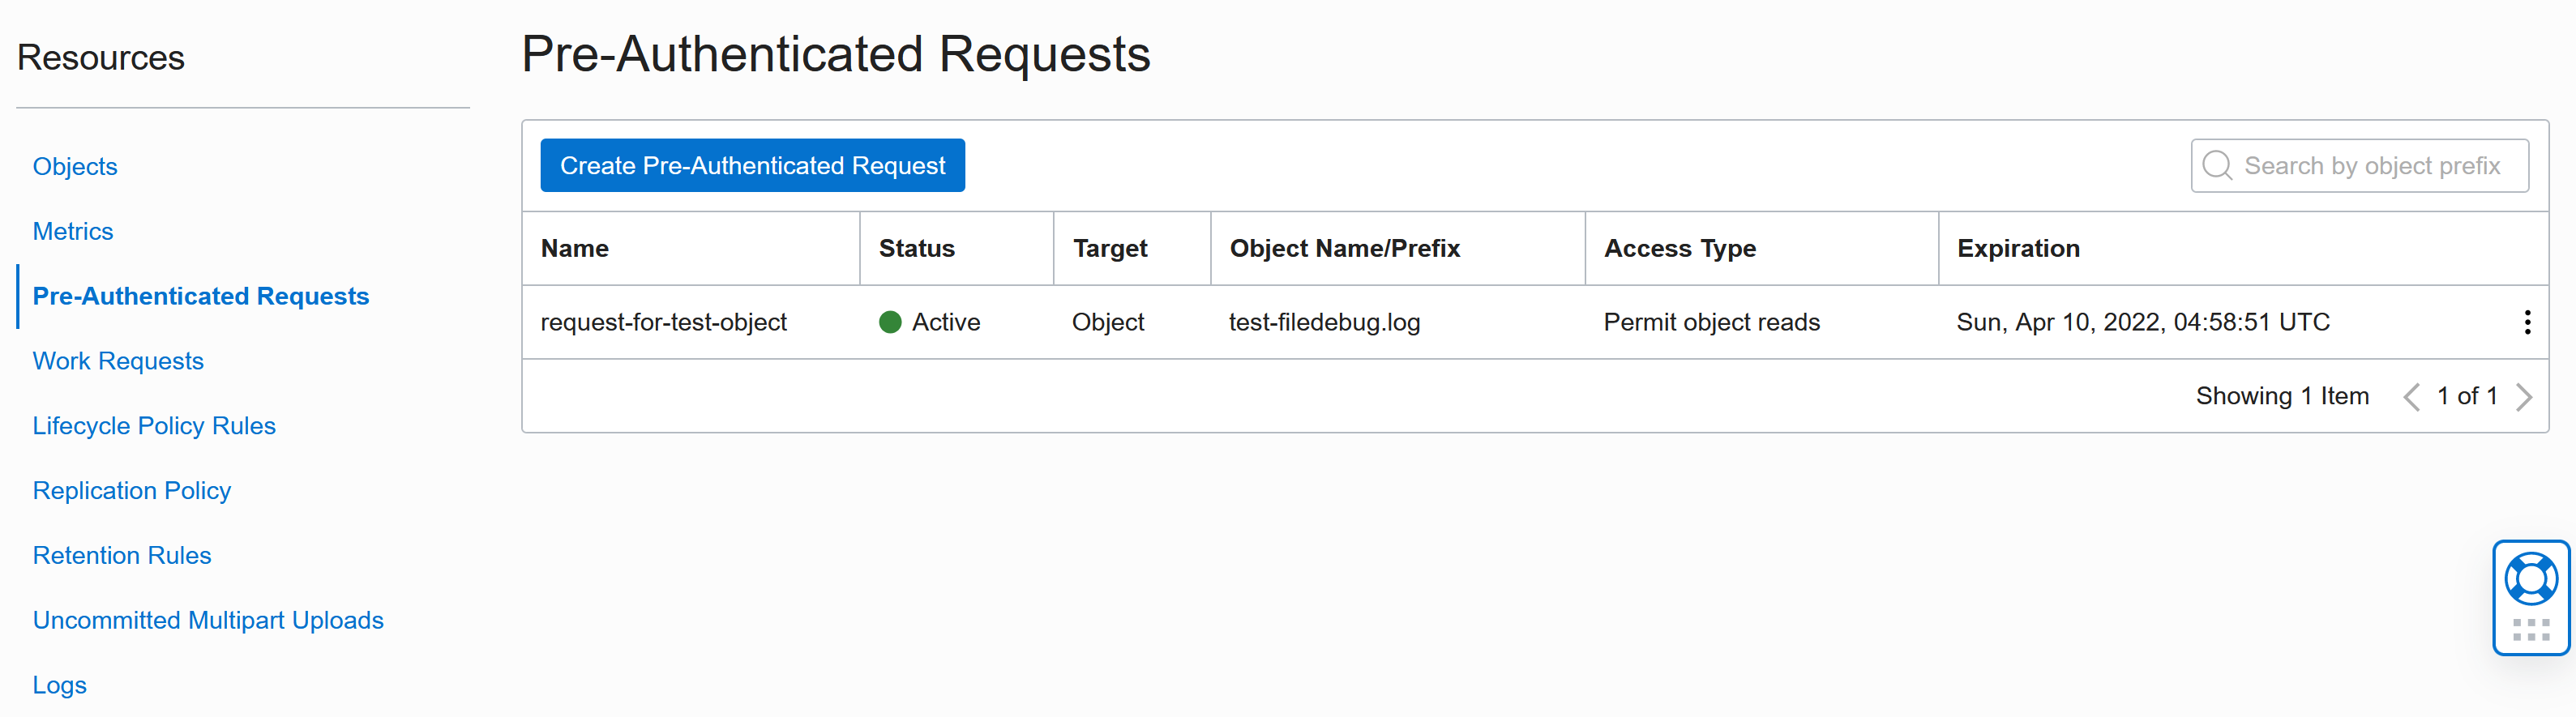The image size is (2576, 717).
Task: Click the Status column header
Action: click(916, 248)
